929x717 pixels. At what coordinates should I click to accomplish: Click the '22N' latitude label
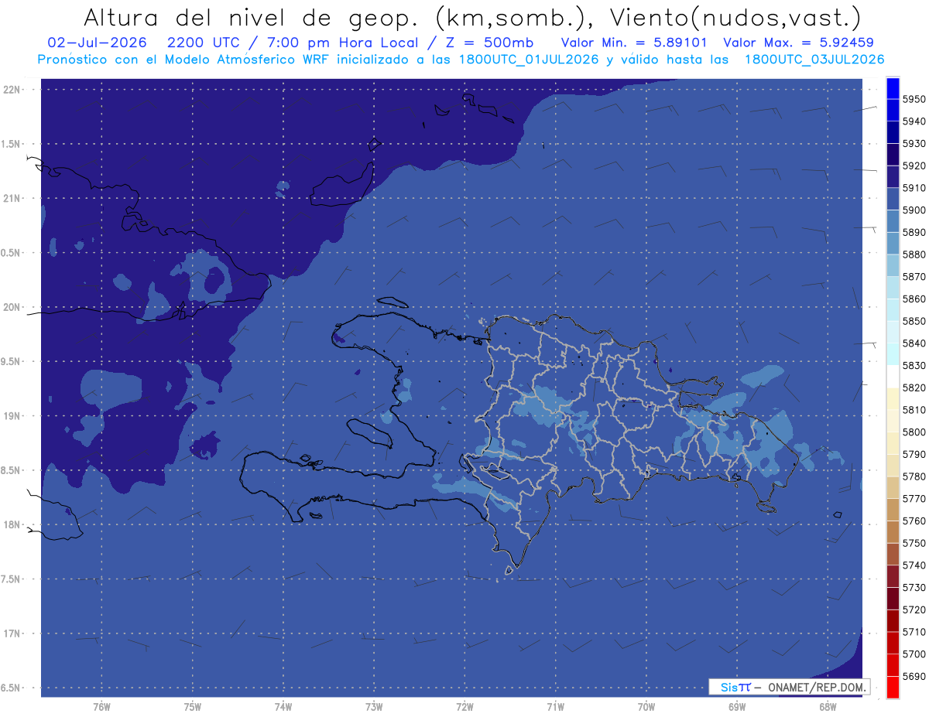point(13,90)
